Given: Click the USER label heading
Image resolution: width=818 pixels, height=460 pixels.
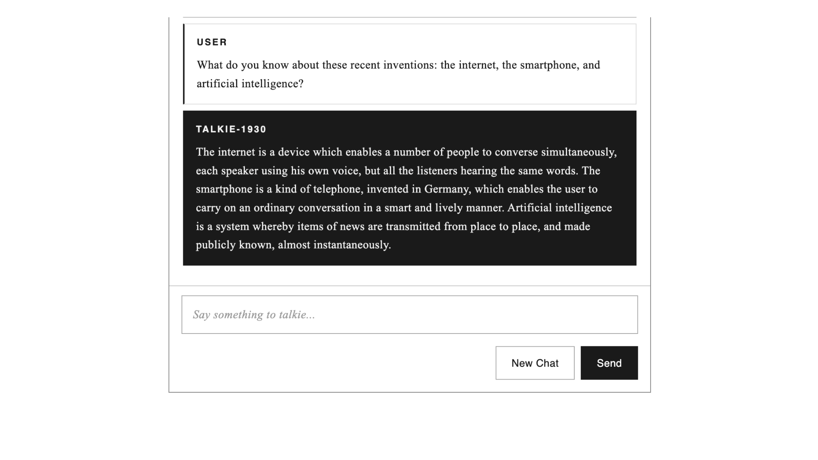Looking at the screenshot, I should 212,42.
